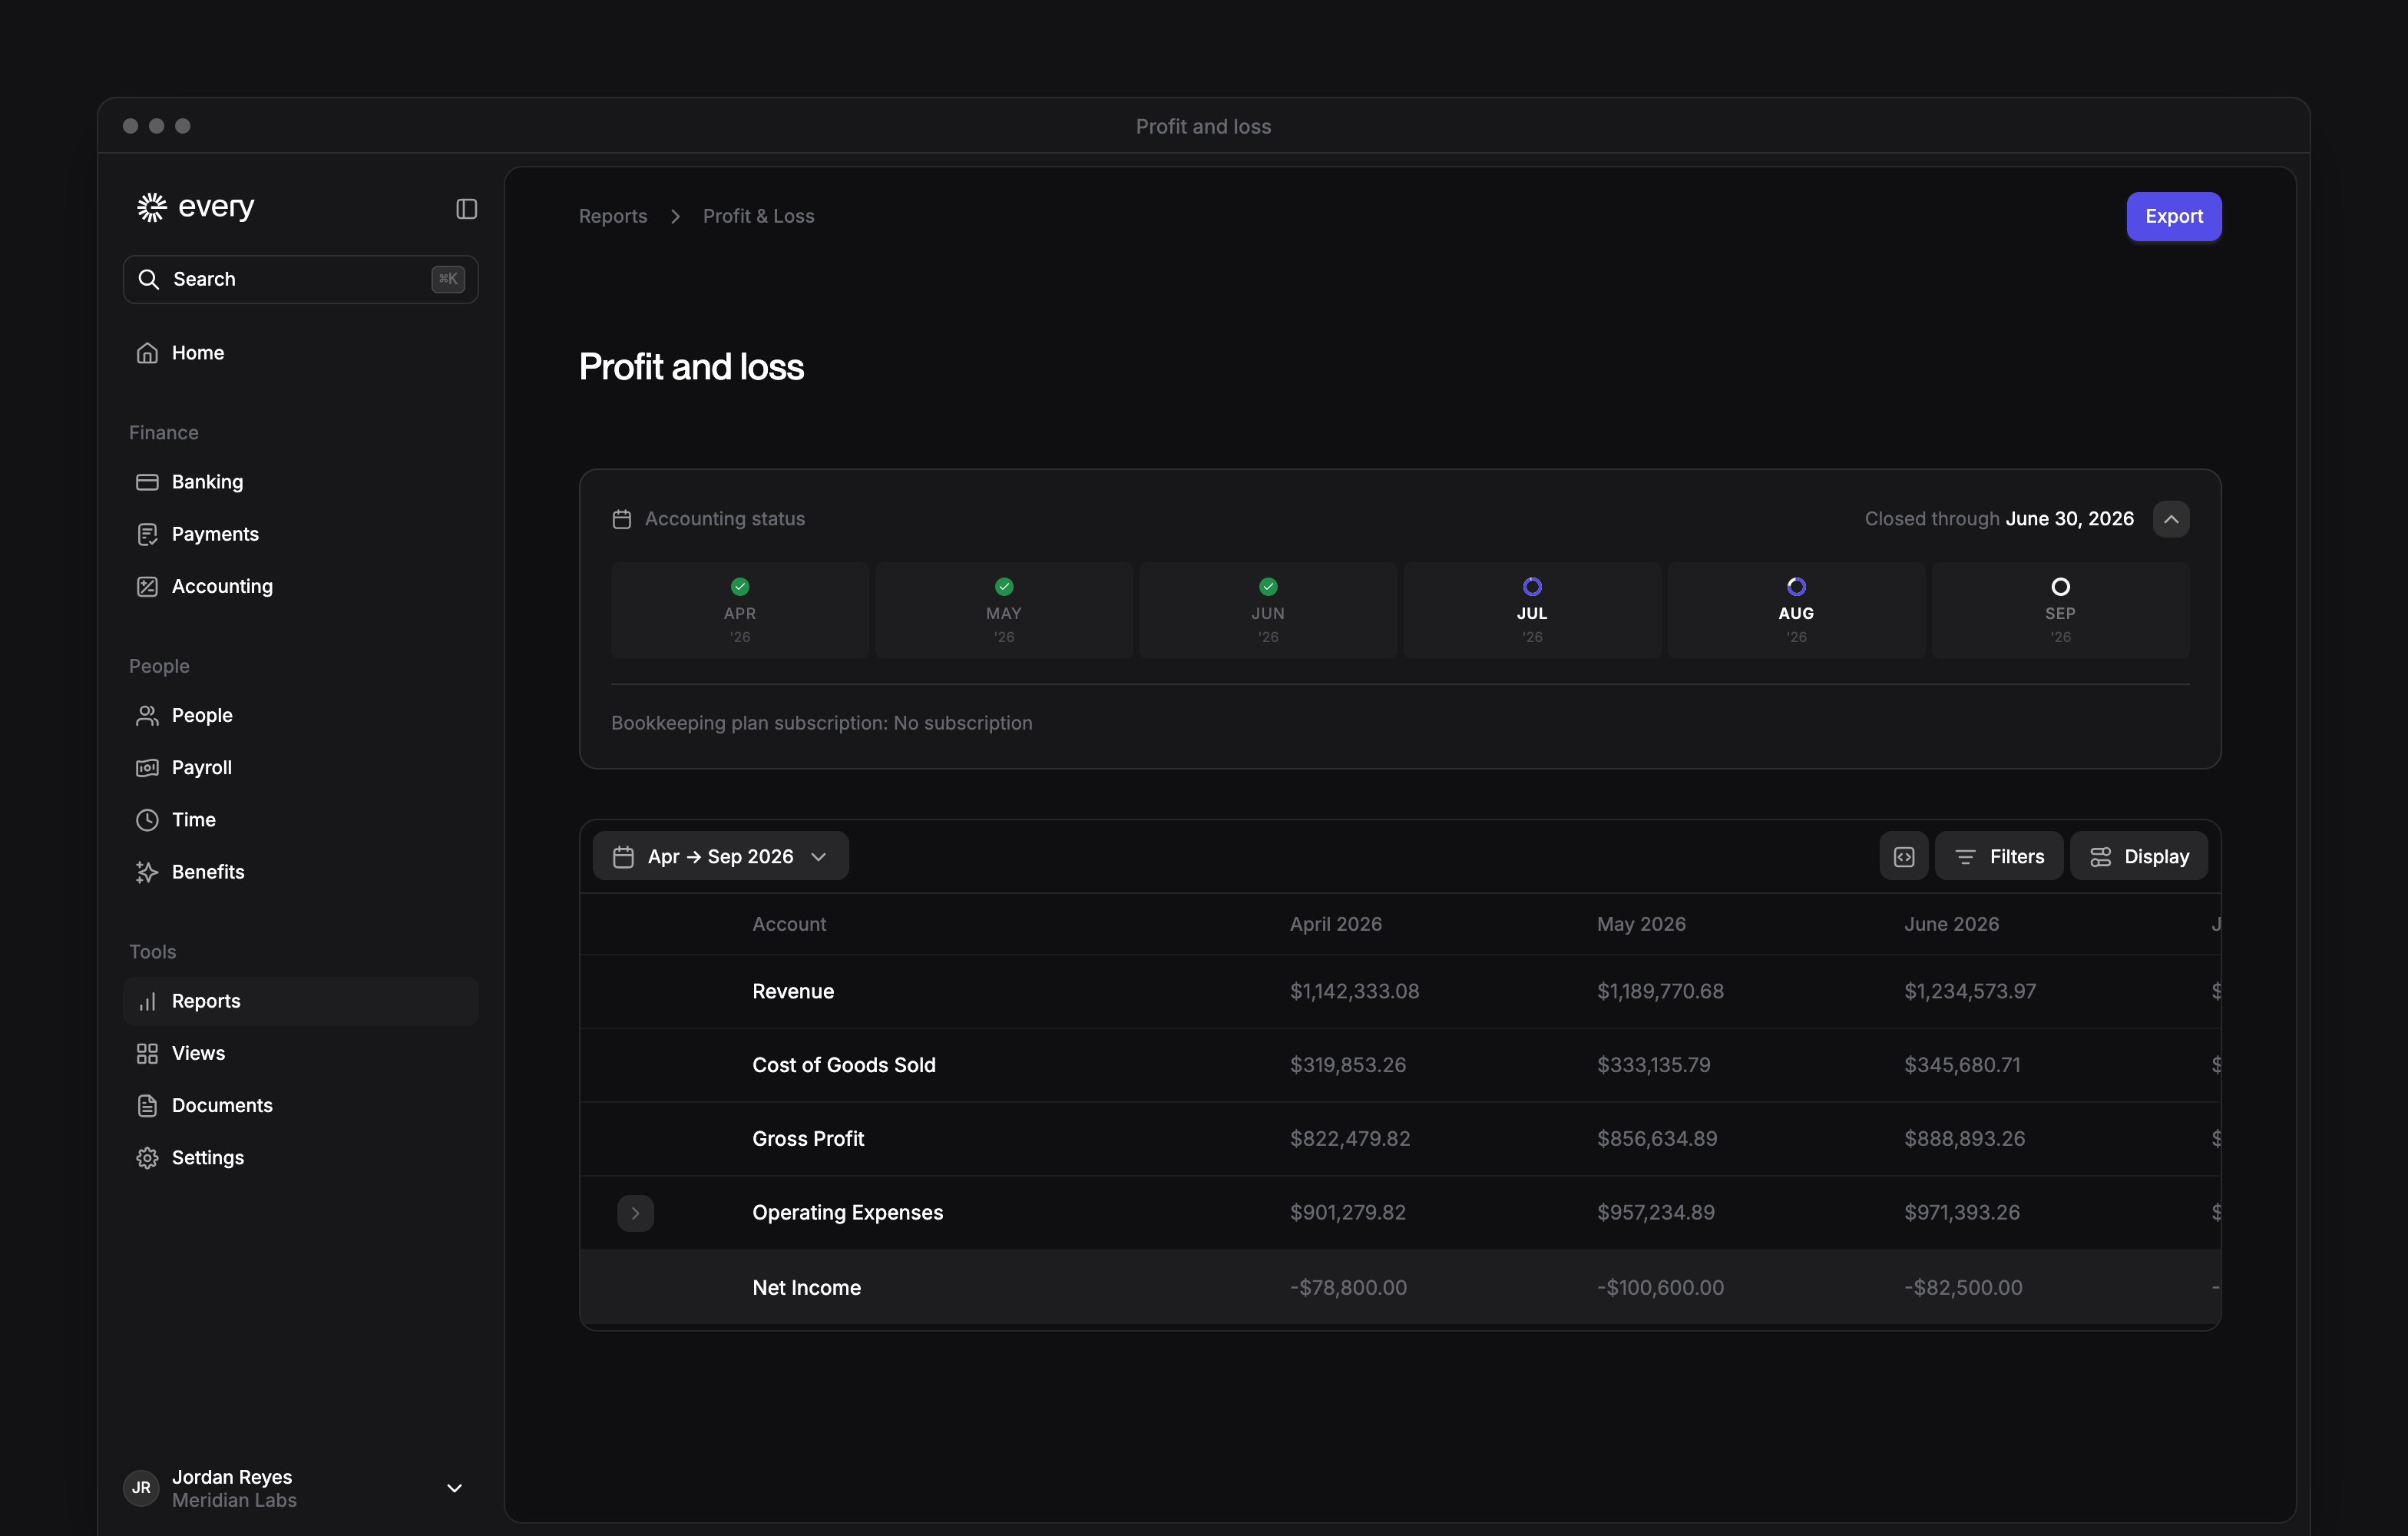The width and height of the screenshot is (2408, 1536).
Task: Click the Export button
Action: pyautogui.click(x=2174, y=216)
